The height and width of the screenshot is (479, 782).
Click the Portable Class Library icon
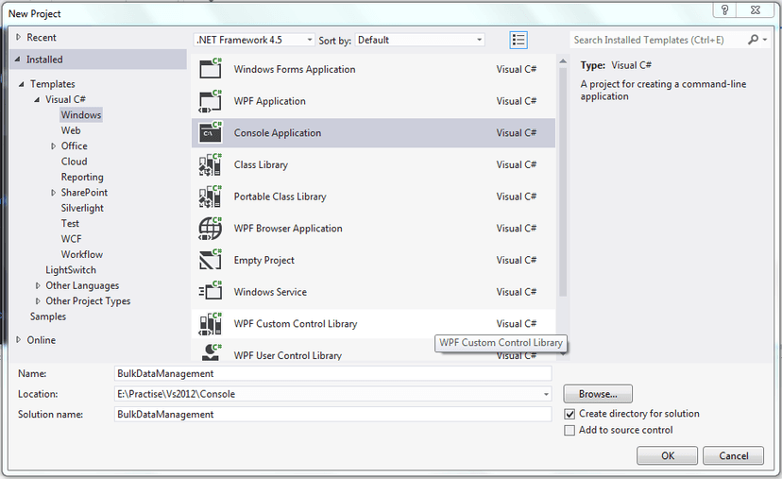click(x=211, y=197)
